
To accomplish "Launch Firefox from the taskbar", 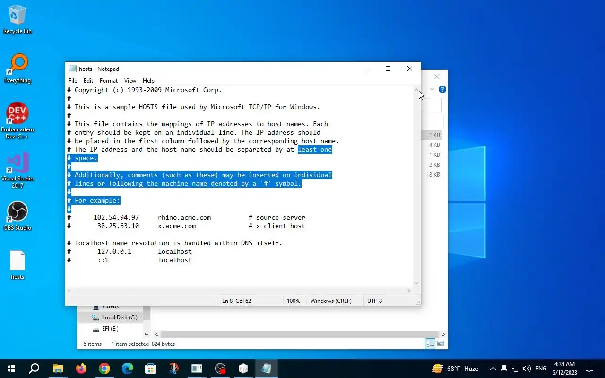I will click(81, 369).
